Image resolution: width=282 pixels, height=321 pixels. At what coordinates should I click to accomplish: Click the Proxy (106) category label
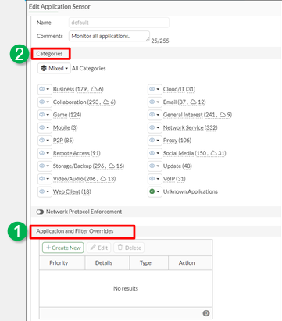tap(177, 141)
